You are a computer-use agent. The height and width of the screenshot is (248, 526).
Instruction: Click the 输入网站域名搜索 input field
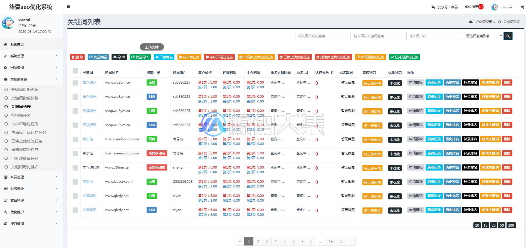[x=323, y=36]
